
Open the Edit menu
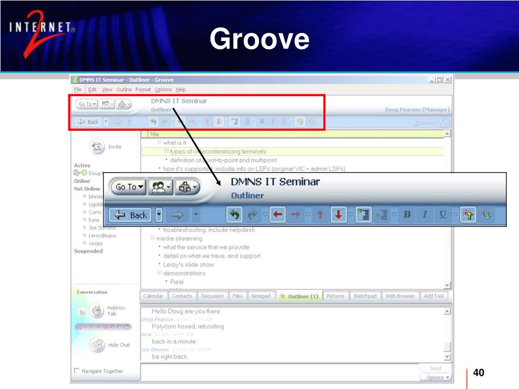coord(92,90)
